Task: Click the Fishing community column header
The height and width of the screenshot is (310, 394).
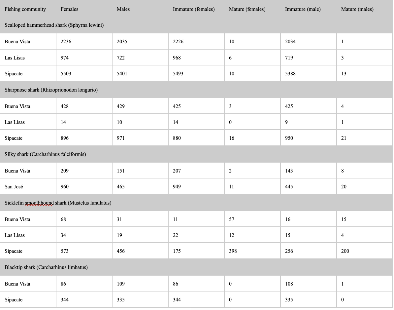Action: click(25, 9)
